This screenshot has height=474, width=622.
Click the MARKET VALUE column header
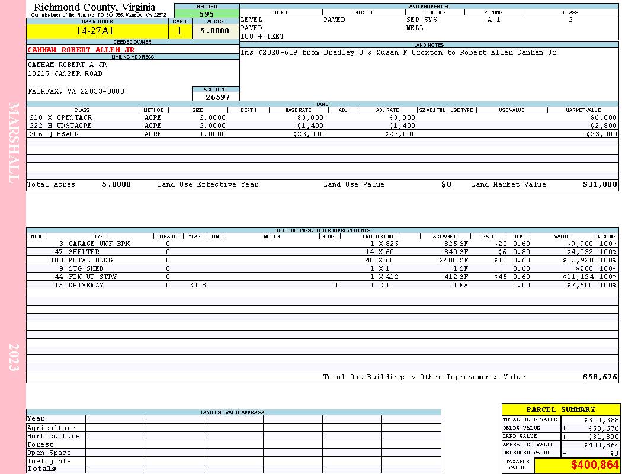583,110
